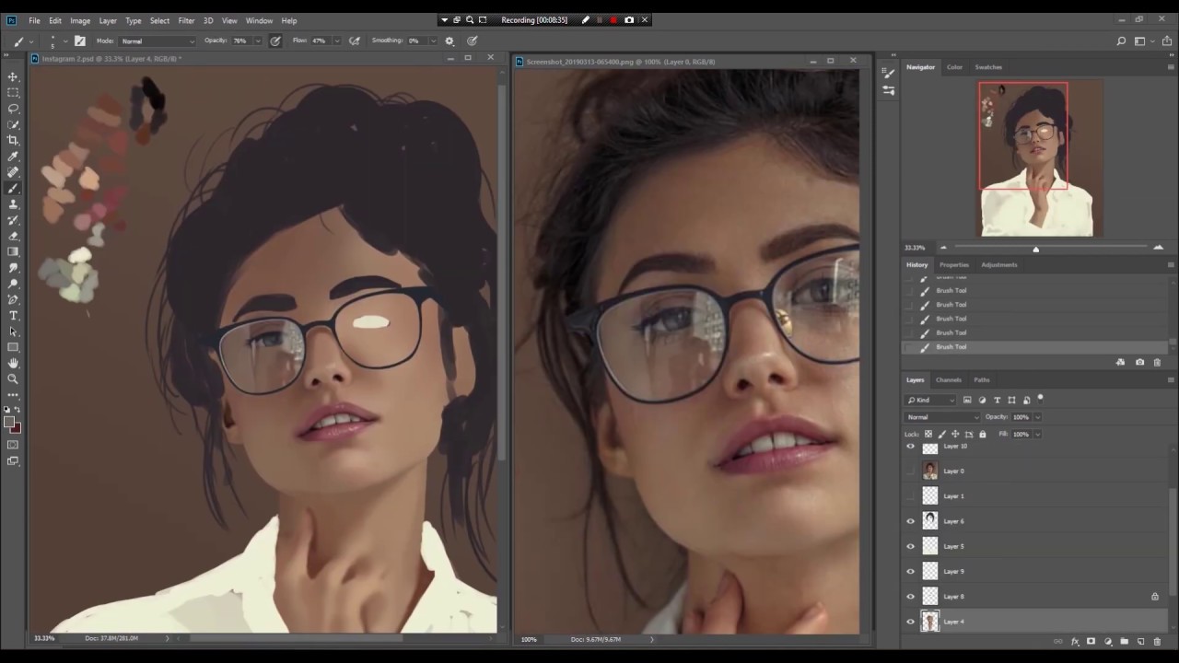
Task: Select the Horizontal Type tool
Action: (13, 315)
